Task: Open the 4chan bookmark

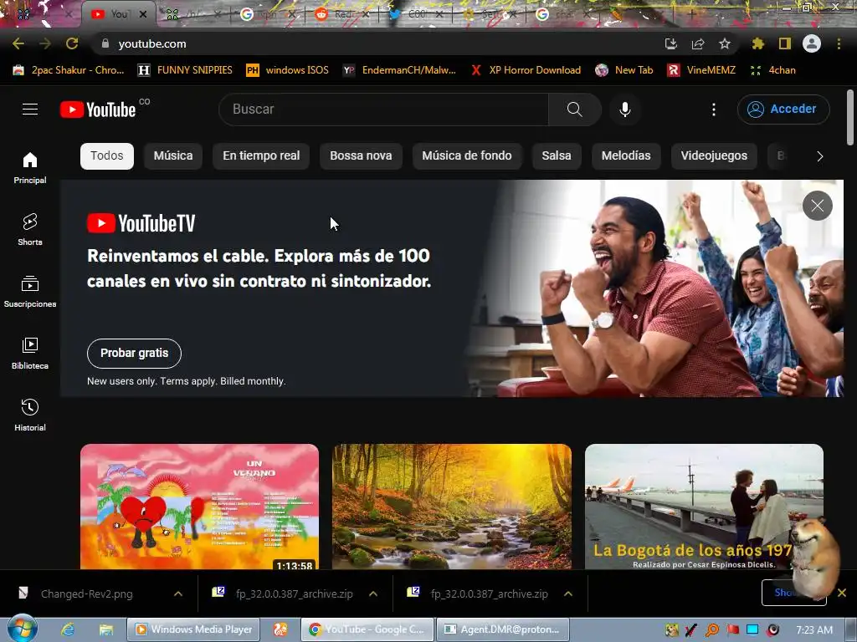Action: [x=772, y=70]
